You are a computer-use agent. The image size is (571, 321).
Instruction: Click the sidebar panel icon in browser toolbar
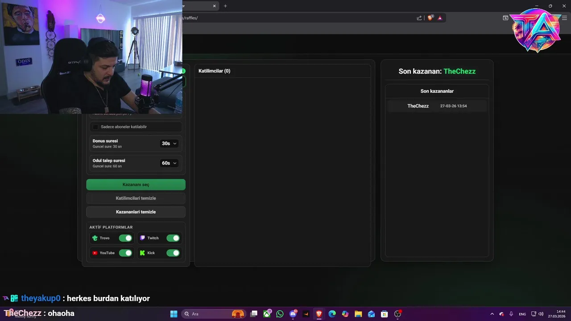pos(505,18)
